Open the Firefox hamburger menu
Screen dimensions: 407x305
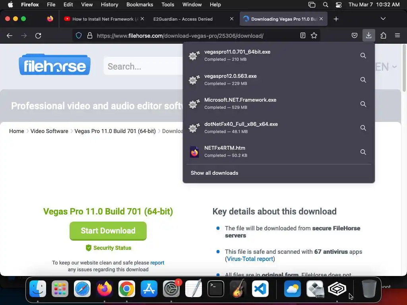tap(397, 35)
